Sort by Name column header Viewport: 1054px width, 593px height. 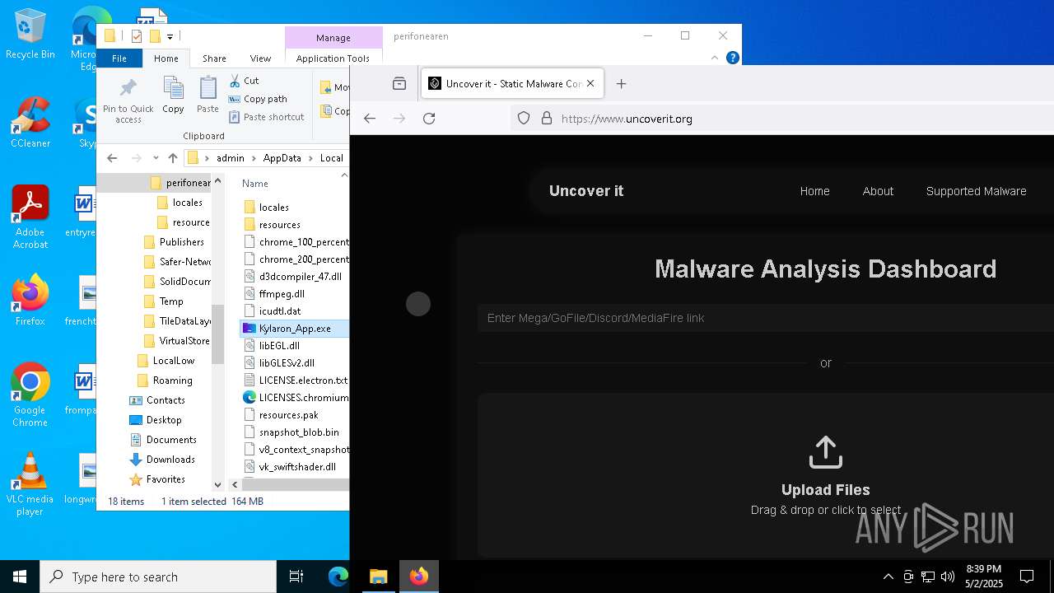click(x=255, y=184)
